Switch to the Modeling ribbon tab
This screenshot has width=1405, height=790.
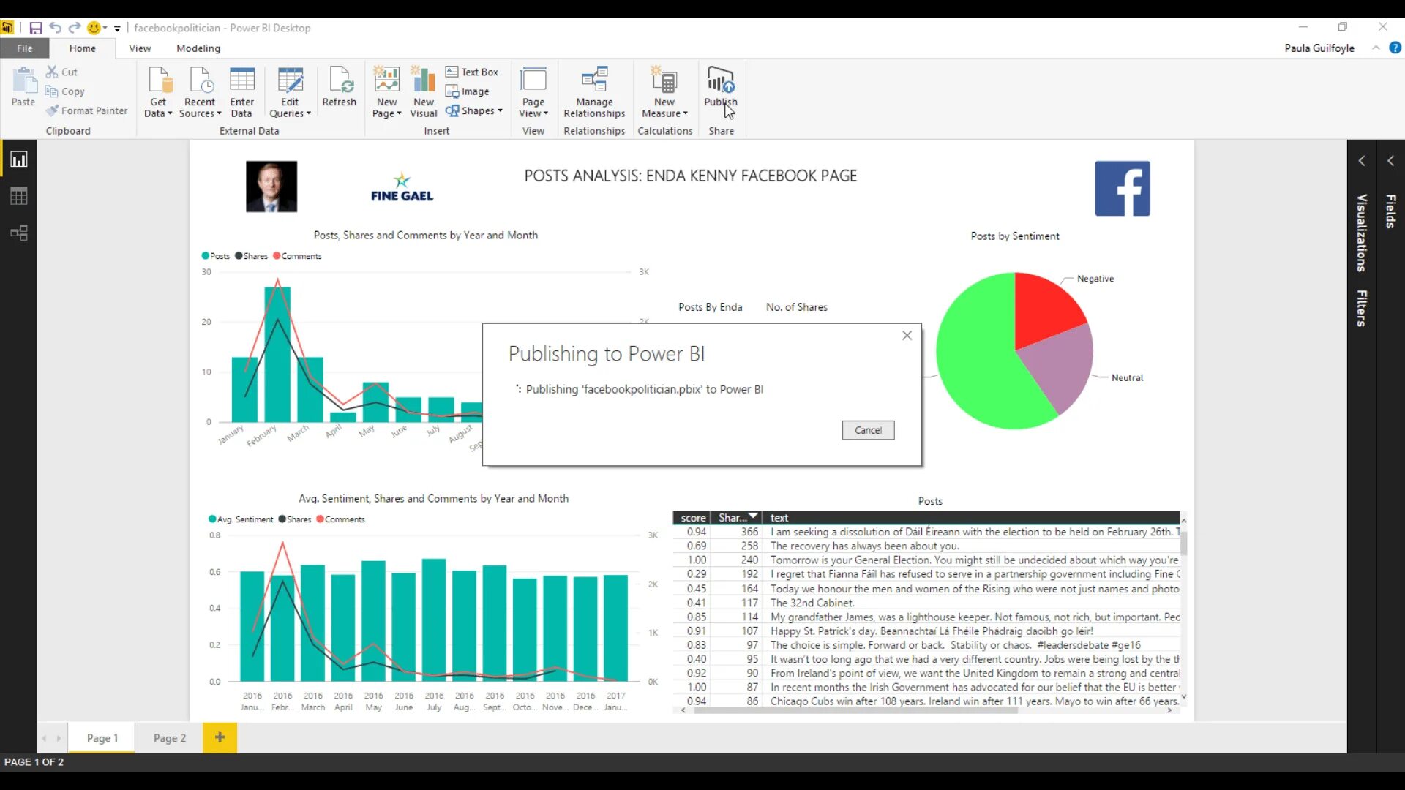(198, 48)
